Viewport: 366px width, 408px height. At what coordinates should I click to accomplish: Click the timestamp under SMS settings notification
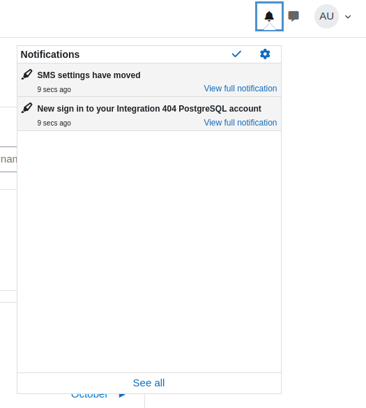pos(54,89)
